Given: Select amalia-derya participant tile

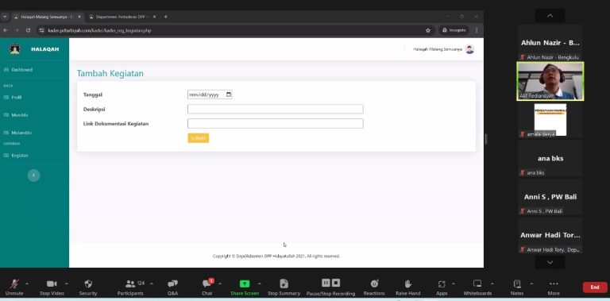Looking at the screenshot, I should click(550, 120).
